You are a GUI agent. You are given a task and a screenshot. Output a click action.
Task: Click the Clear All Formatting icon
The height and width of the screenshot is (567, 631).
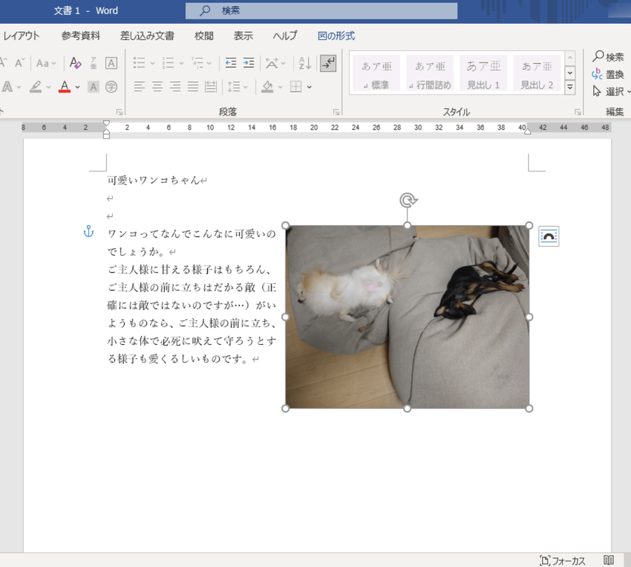[x=76, y=63]
